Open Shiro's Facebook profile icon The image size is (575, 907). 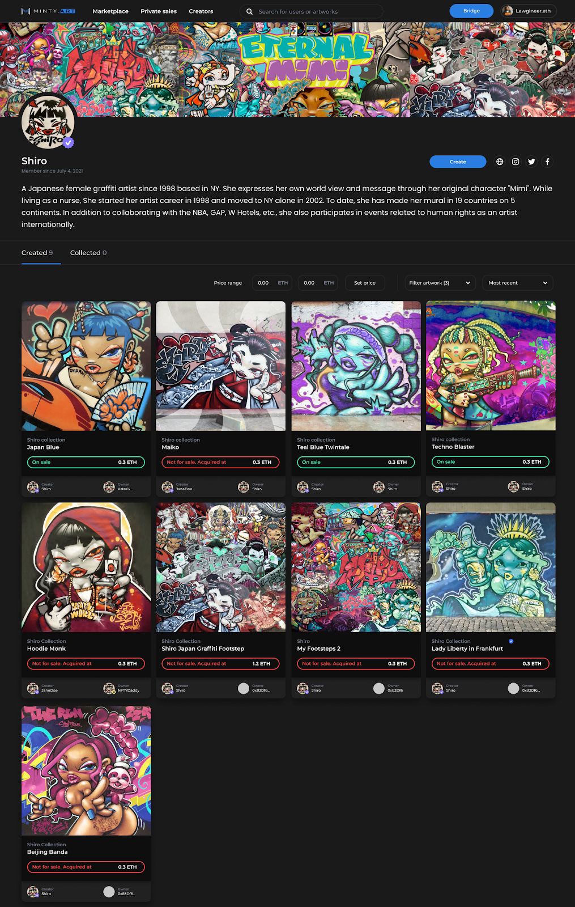(547, 162)
